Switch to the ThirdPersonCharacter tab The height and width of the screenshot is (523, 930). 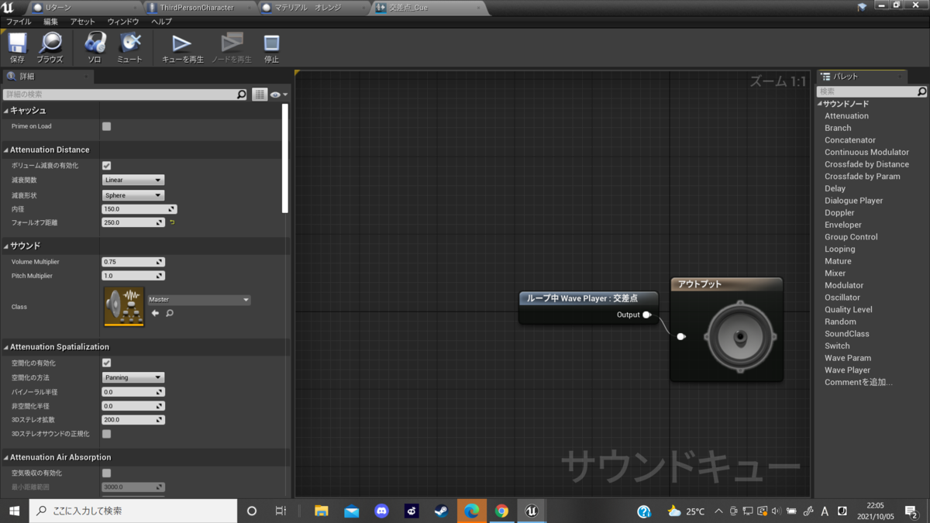point(198,7)
